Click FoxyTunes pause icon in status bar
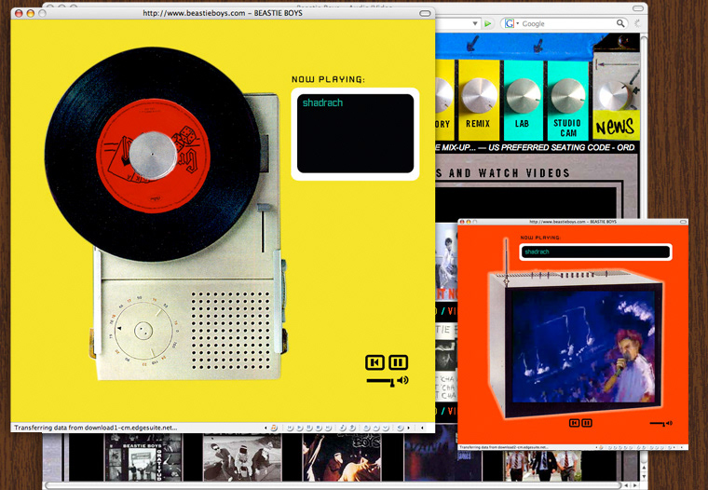The width and height of the screenshot is (708, 490). pyautogui.click(x=308, y=428)
